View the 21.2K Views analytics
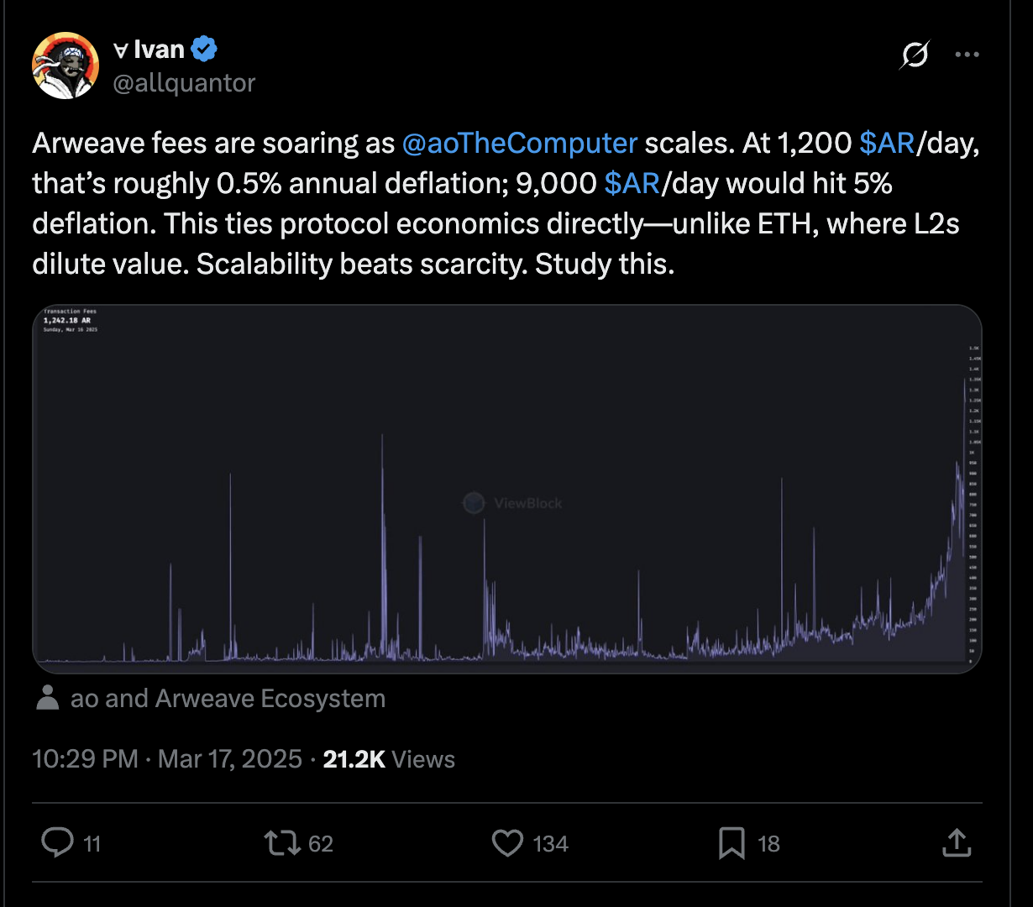This screenshot has height=907, width=1033. (x=389, y=759)
